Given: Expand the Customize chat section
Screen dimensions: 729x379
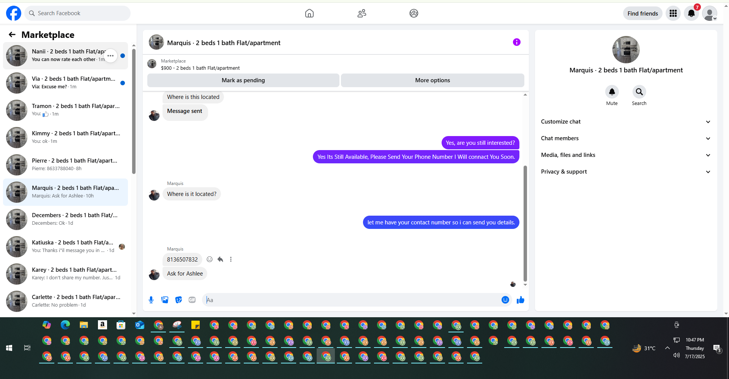Looking at the screenshot, I should click(x=626, y=122).
